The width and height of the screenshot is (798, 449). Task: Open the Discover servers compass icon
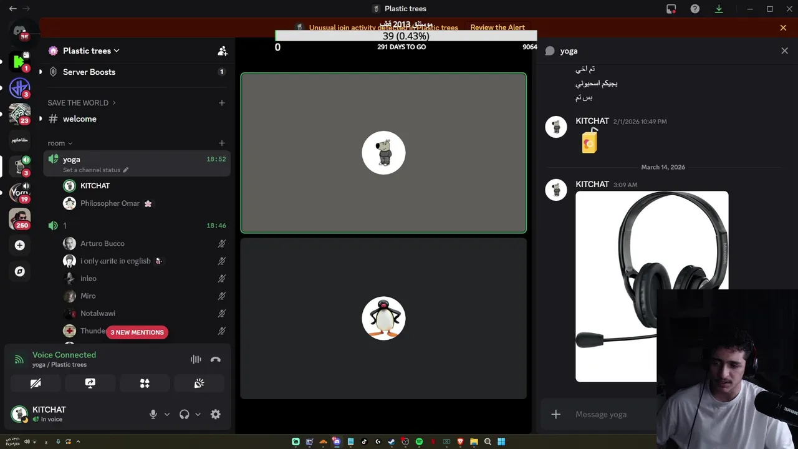pyautogui.click(x=19, y=271)
